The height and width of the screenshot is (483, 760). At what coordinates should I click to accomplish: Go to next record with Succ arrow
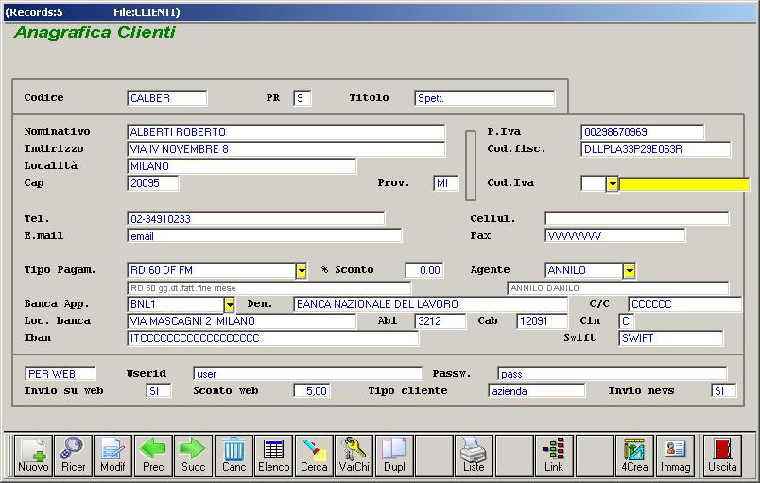coord(194,456)
